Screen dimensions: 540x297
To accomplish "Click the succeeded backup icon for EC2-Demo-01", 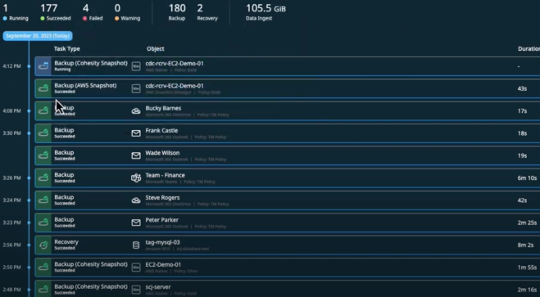I will 43,268.
